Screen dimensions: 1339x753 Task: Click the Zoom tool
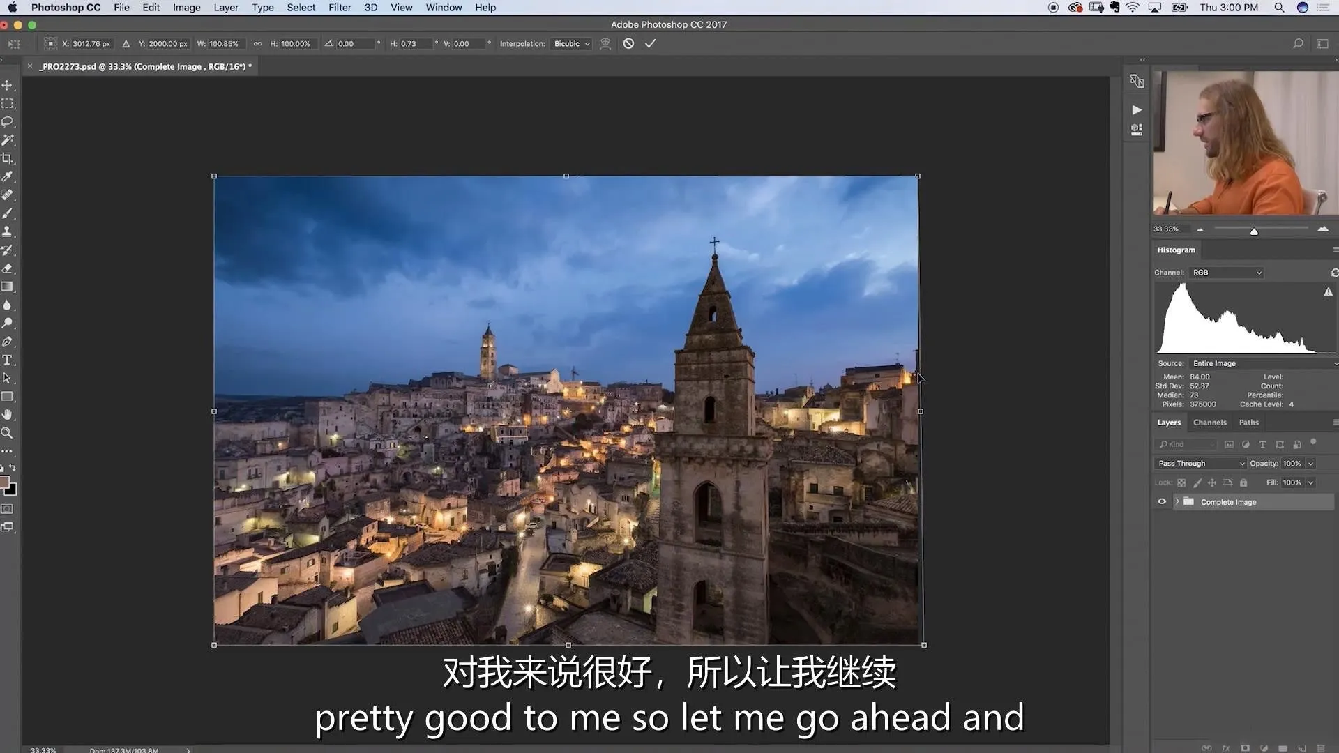[x=10, y=433]
